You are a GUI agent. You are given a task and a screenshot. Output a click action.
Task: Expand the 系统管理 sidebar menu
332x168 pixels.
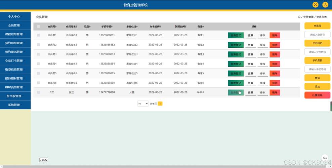pos(15,105)
